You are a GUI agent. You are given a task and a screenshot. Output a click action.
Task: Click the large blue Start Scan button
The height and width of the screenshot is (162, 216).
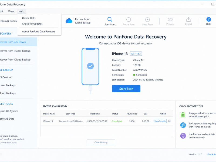[x=126, y=89]
